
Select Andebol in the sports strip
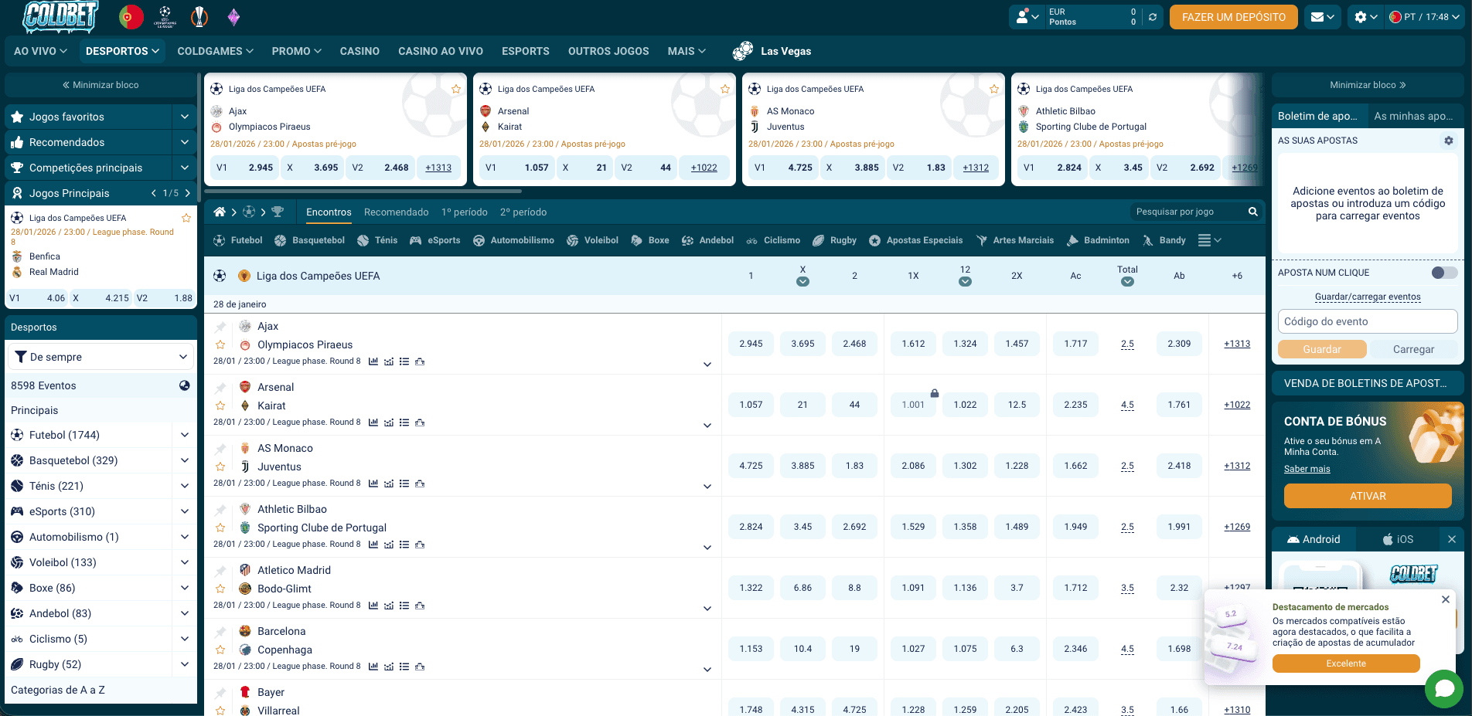pos(707,240)
